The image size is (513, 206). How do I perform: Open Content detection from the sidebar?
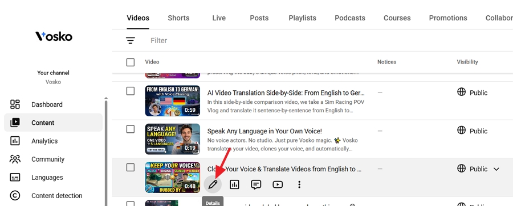53,196
